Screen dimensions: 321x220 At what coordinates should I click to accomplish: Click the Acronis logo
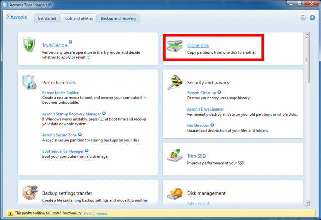(17, 17)
